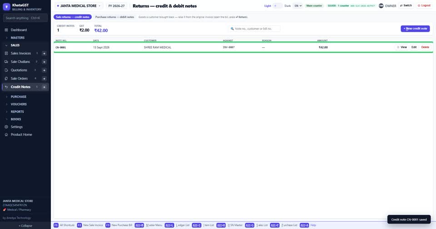Viewport: 436px width, 229px height.
Task: Open Sales Invoices menu item
Action: 21,53
